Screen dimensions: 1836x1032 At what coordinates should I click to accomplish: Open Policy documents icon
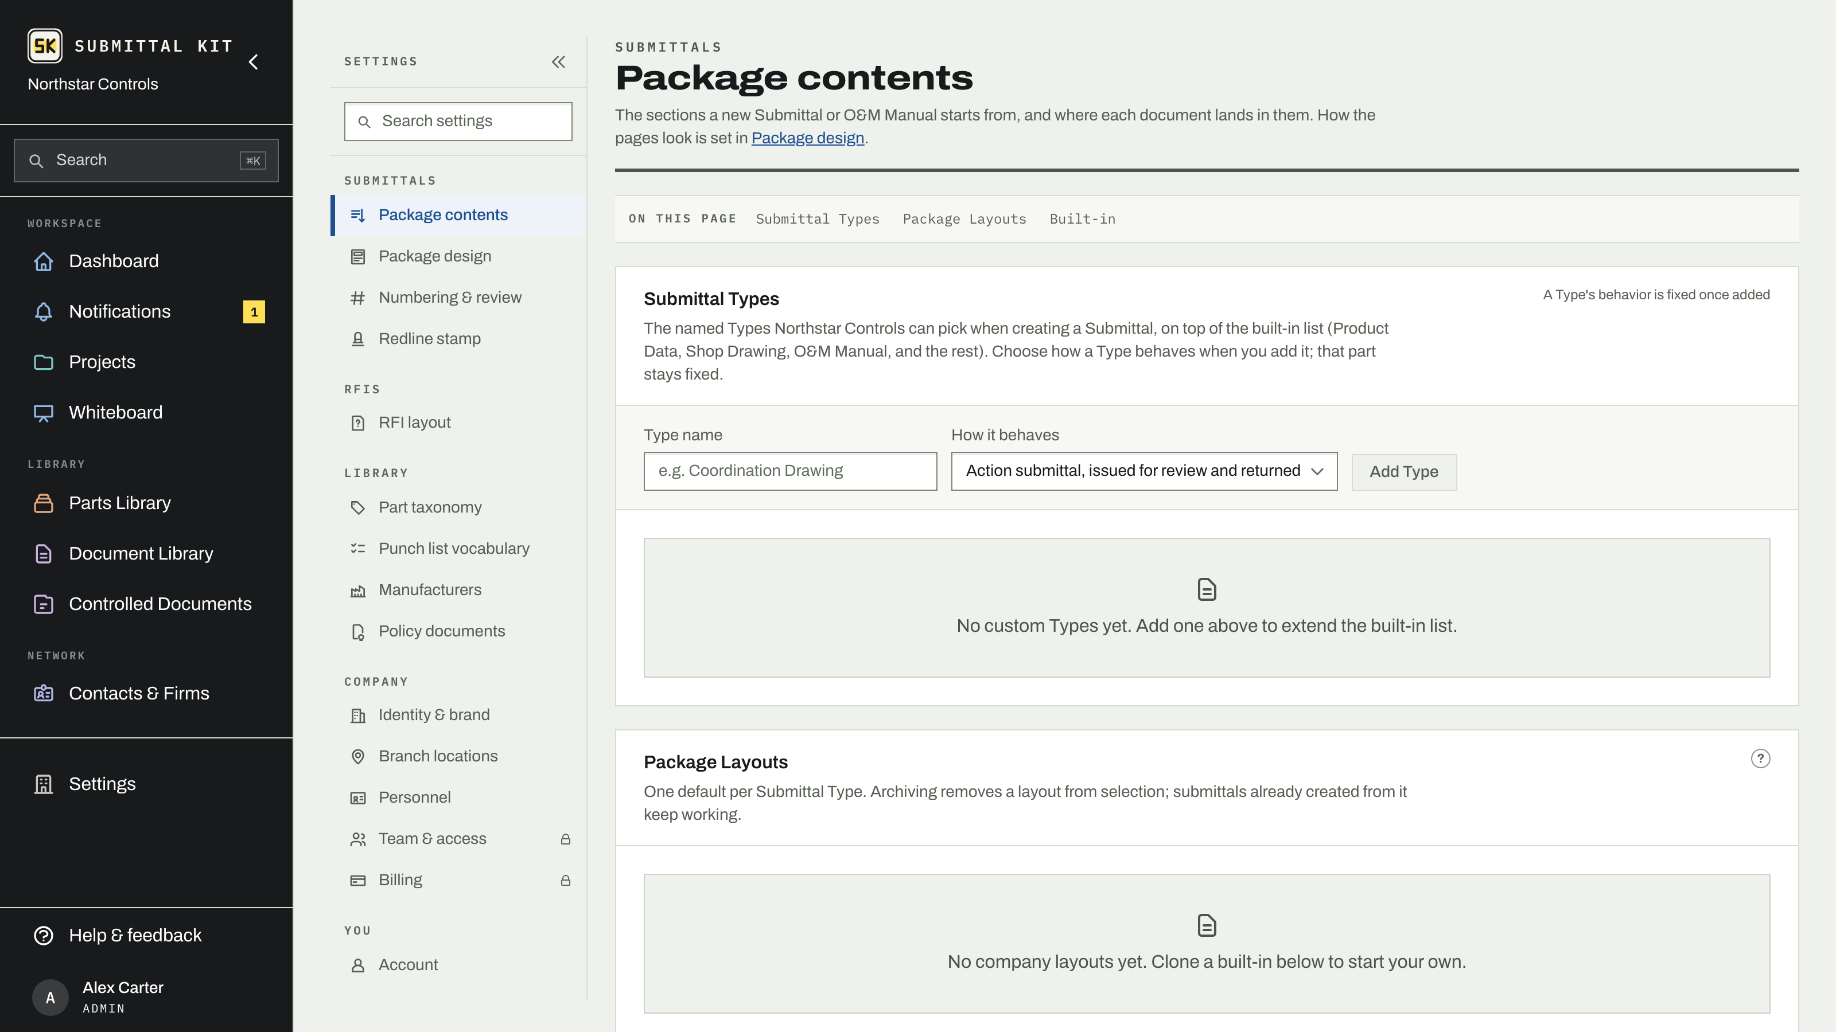tap(358, 632)
